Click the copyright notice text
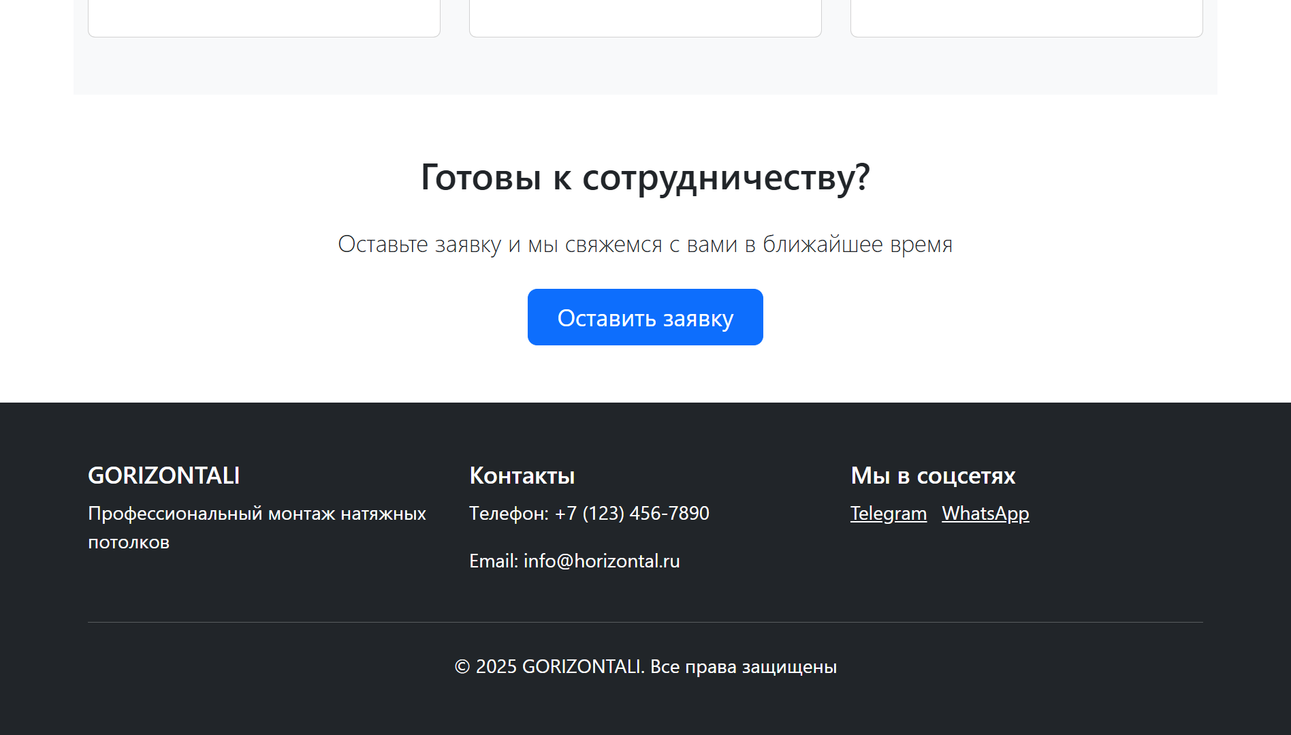 (x=645, y=666)
